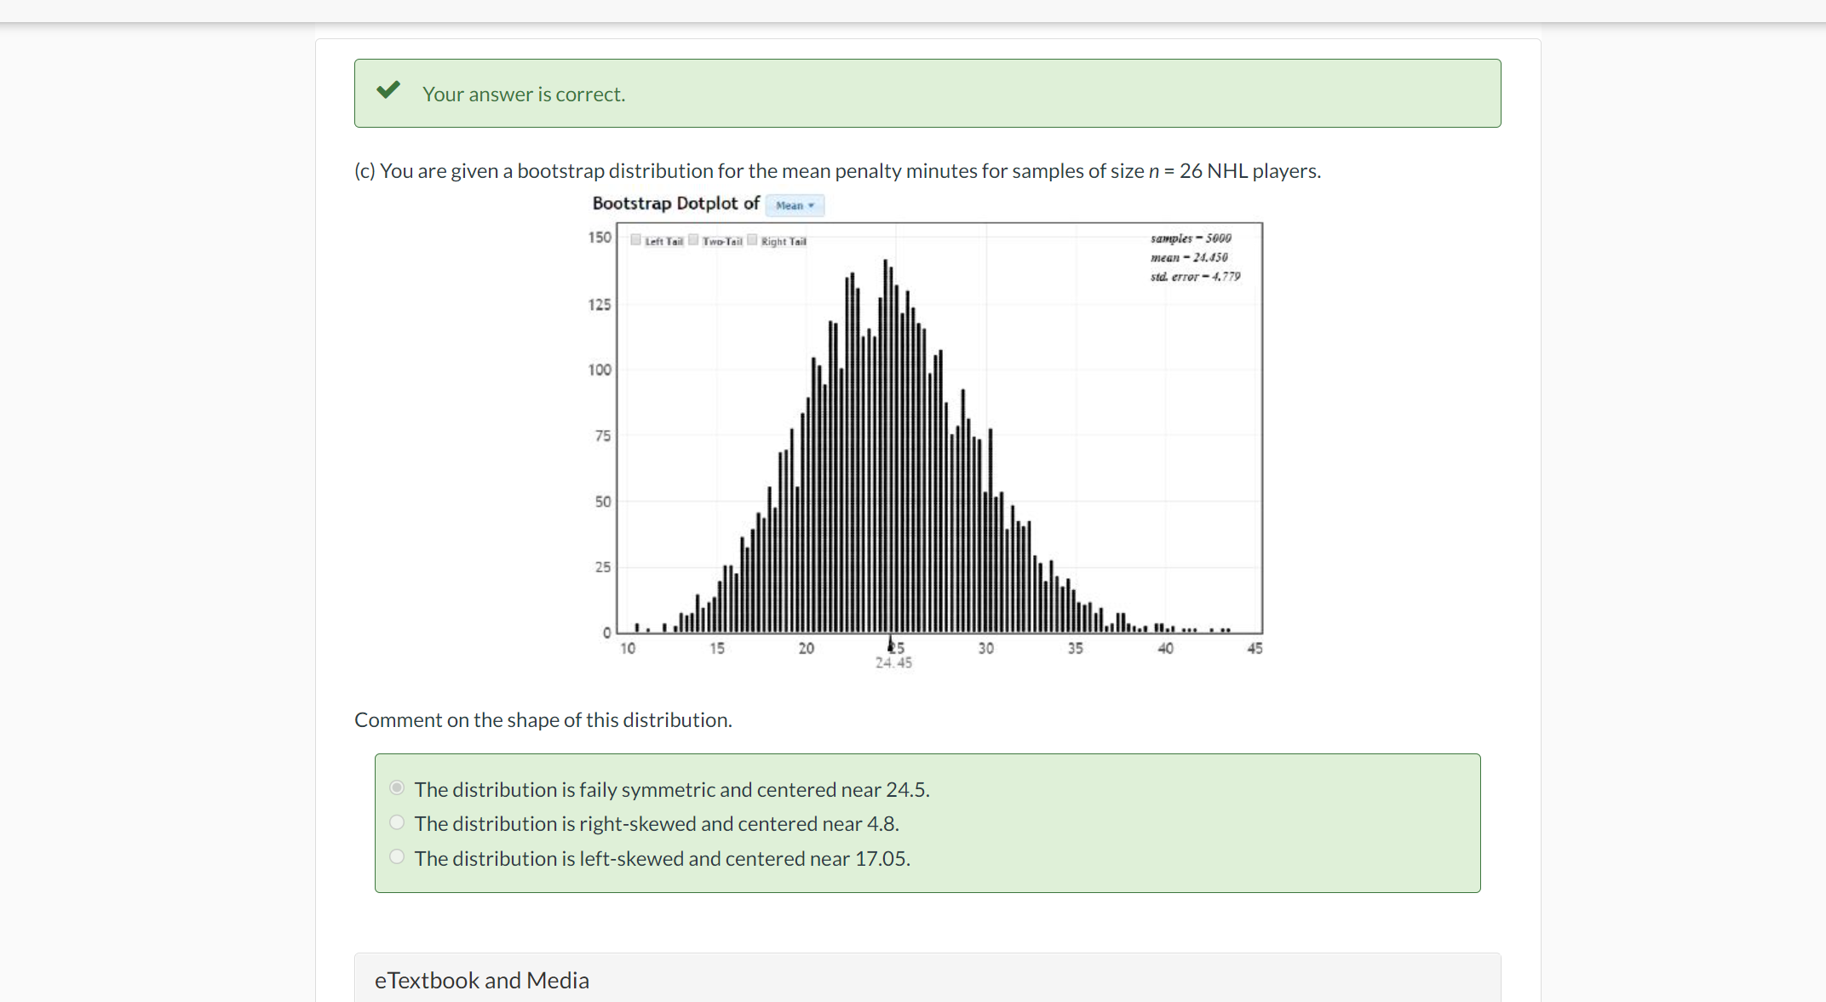Toggle the Two-Tail checkbox

coord(694,240)
